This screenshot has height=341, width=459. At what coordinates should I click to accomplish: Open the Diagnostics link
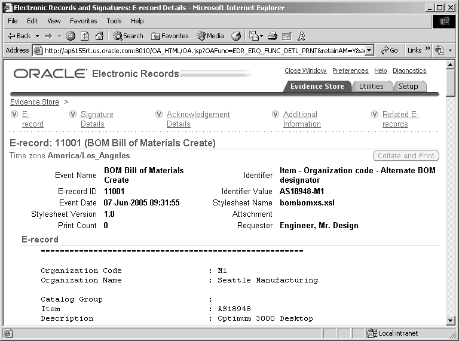coord(409,71)
